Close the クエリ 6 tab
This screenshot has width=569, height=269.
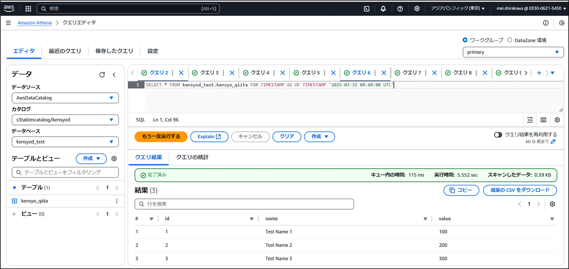[384, 73]
